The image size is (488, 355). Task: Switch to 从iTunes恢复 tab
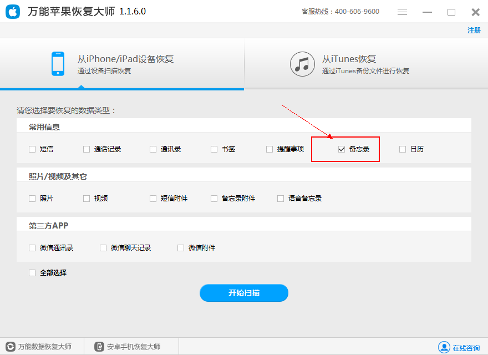coord(366,64)
